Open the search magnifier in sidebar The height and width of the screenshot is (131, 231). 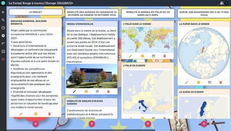tap(3, 20)
